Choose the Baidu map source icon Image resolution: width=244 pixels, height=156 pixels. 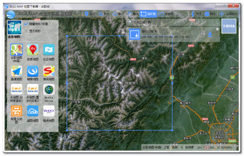coord(33,50)
